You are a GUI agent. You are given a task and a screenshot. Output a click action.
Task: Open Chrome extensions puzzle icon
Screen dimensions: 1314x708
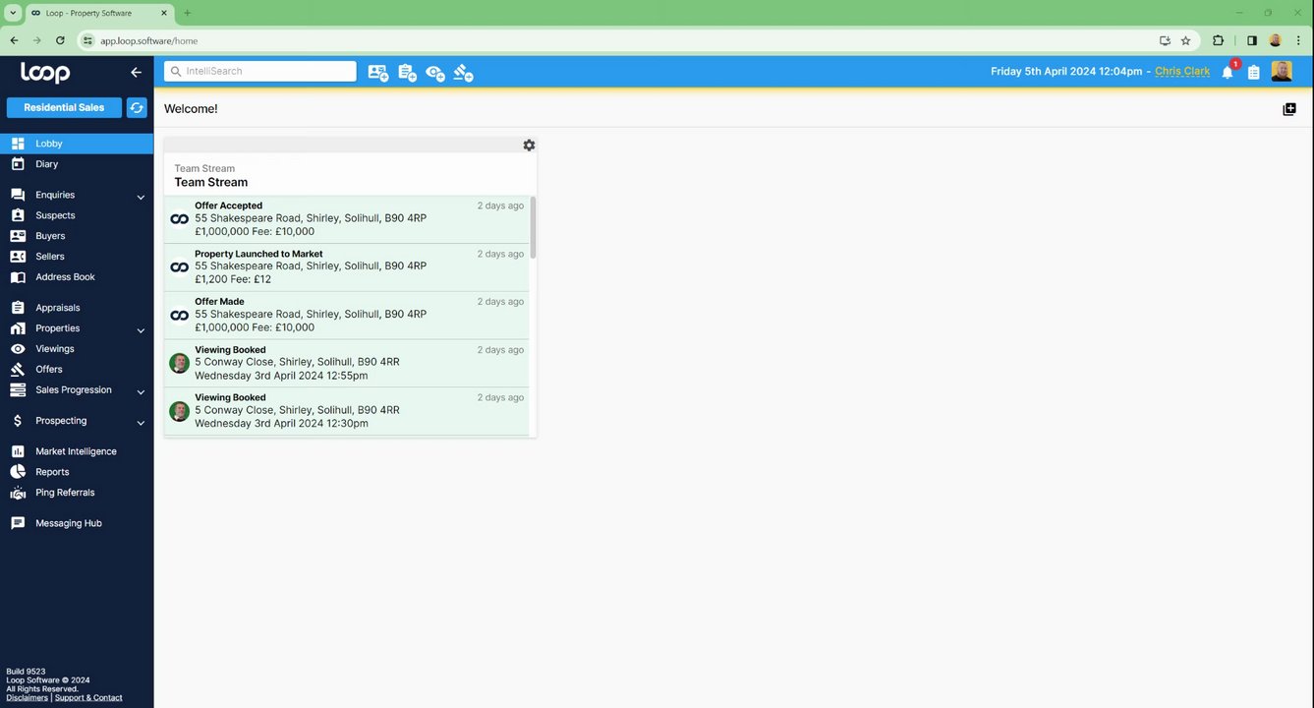1219,40
